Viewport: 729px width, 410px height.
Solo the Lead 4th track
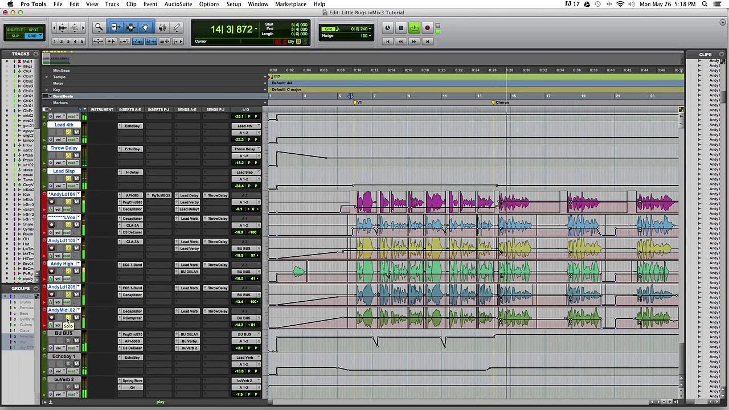[x=68, y=132]
